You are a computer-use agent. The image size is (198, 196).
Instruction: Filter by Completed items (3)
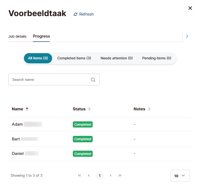74,58
